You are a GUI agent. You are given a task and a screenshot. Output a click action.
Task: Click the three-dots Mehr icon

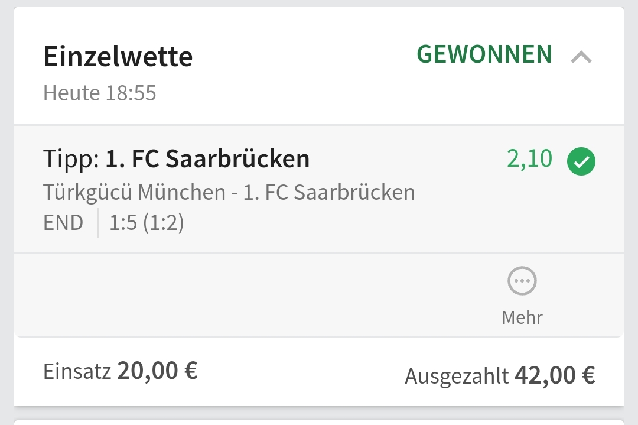(522, 281)
